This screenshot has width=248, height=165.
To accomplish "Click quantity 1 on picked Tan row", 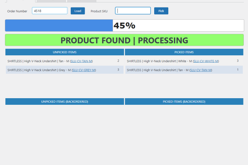I will 238,70.
